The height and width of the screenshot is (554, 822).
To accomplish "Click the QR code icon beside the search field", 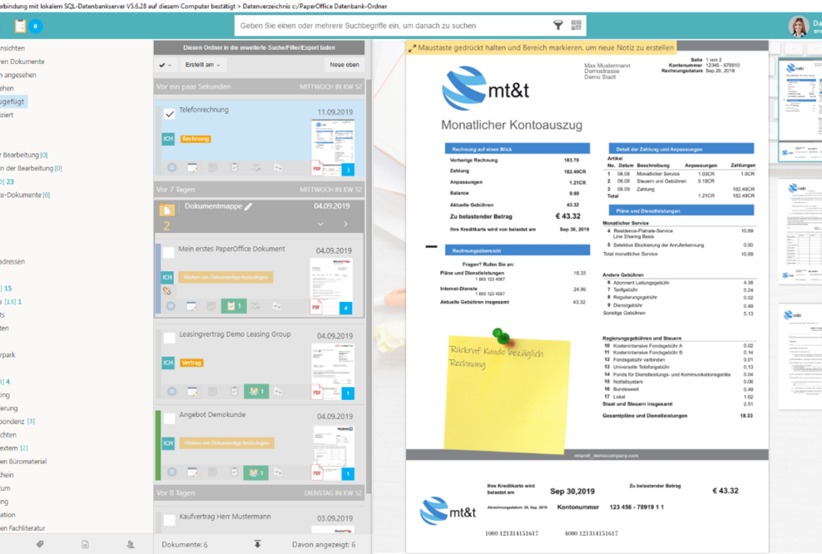I will pyautogui.click(x=577, y=25).
